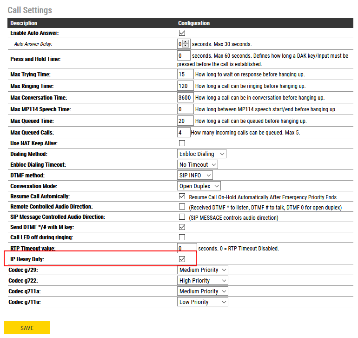Focus the Max Conversation Time field
Viewport: 358px width, 338px height.
(185, 98)
